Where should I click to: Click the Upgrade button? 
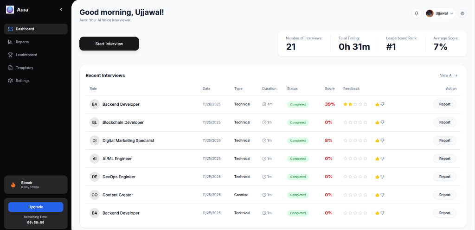coord(36,207)
